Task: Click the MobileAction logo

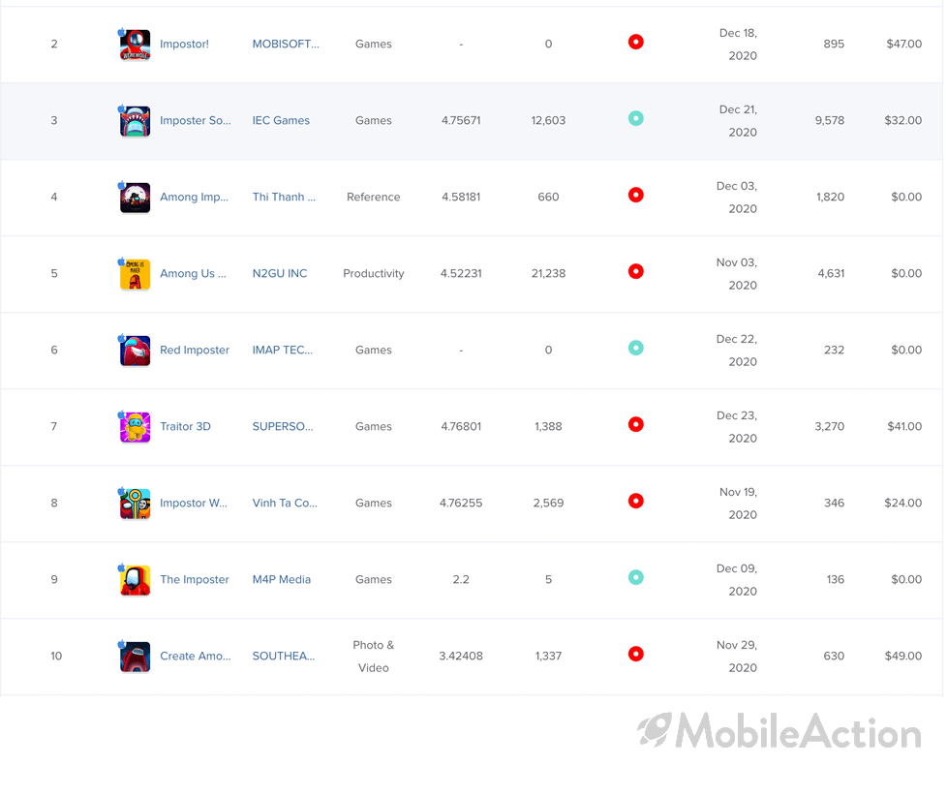Action: (779, 729)
